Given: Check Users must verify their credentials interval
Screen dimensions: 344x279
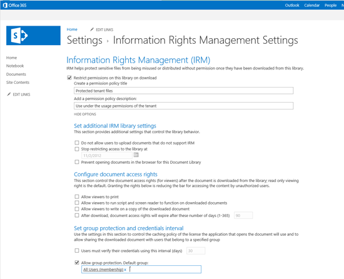Looking at the screenshot, I should click(76, 250).
